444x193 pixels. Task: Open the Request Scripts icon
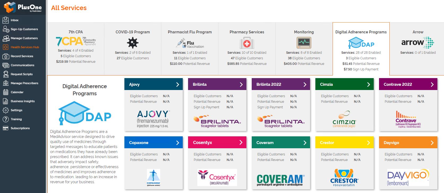6,74
